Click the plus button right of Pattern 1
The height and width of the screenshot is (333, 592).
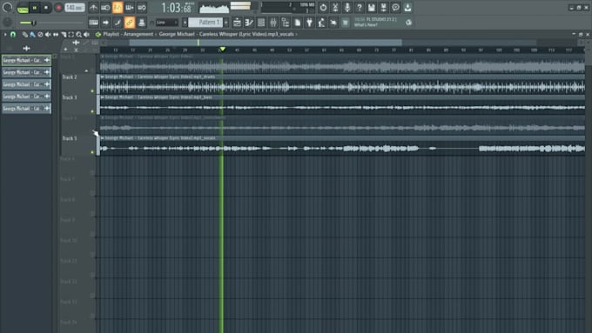click(x=226, y=23)
